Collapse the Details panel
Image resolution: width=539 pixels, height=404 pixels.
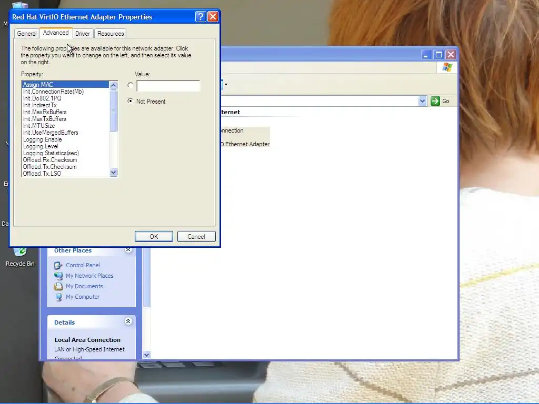pyautogui.click(x=128, y=321)
